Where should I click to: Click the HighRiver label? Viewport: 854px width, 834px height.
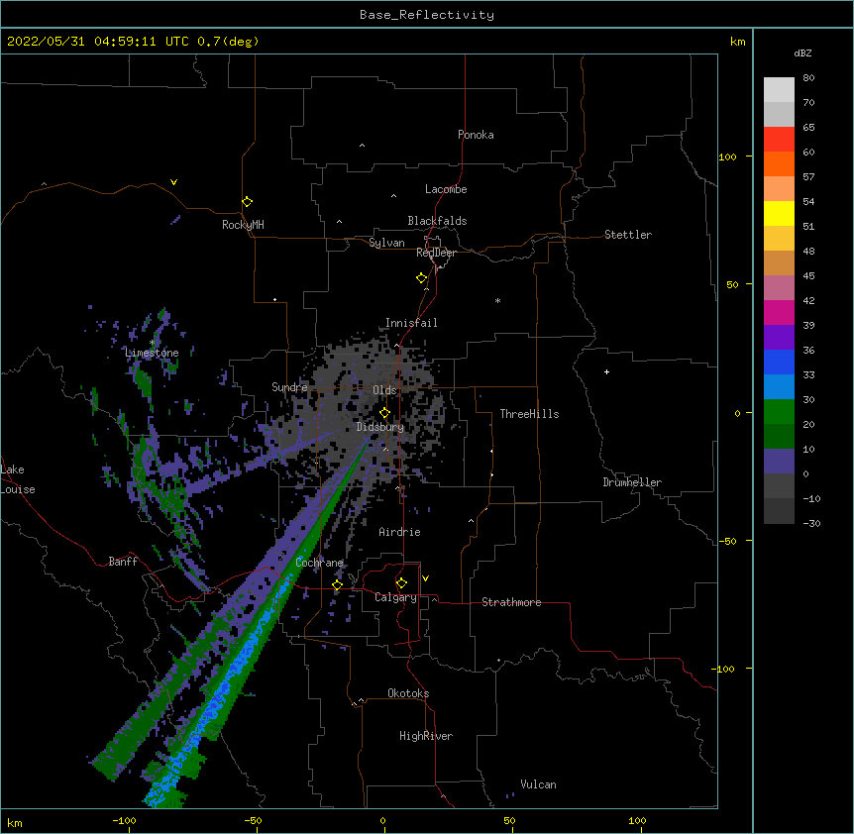tap(425, 736)
